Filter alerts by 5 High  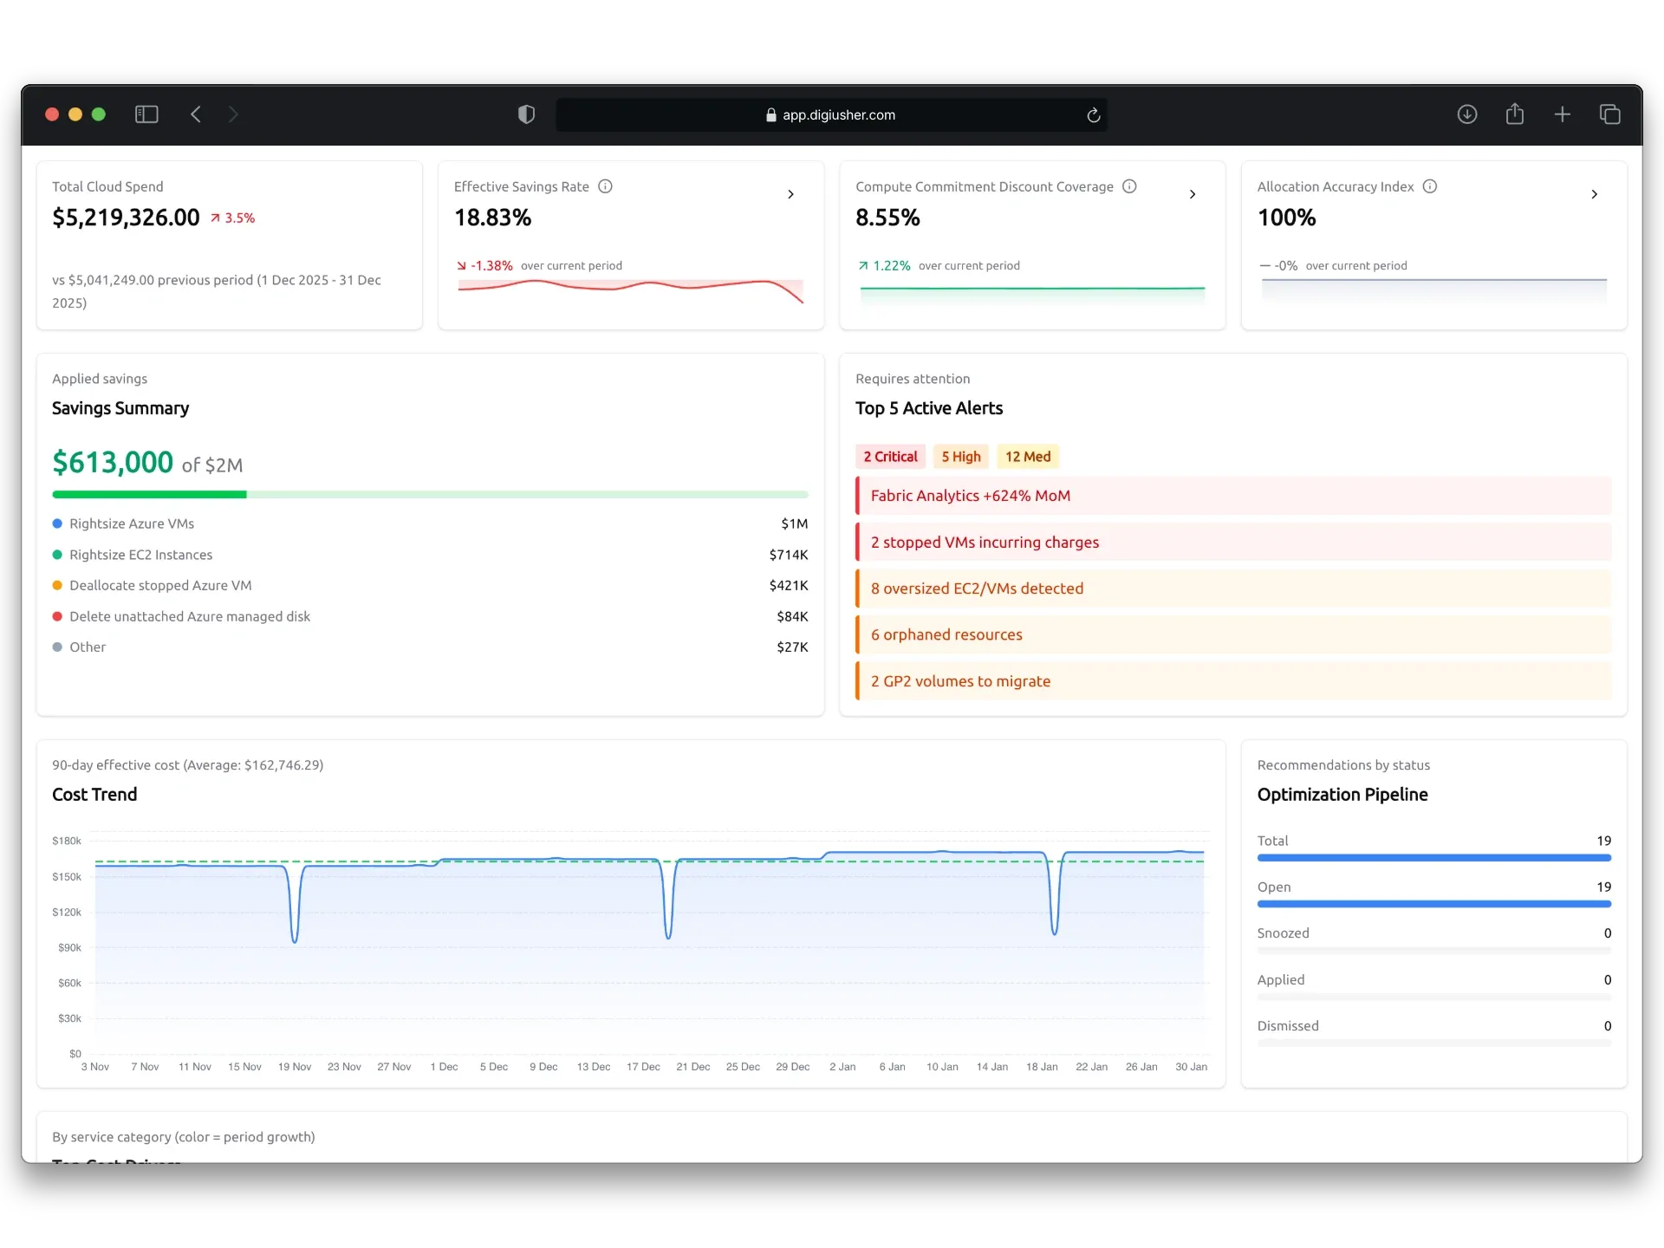tap(961, 457)
